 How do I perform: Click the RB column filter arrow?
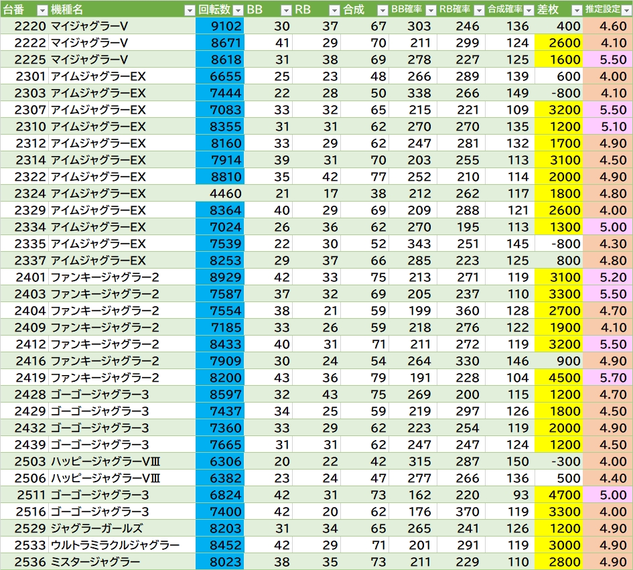334,10
